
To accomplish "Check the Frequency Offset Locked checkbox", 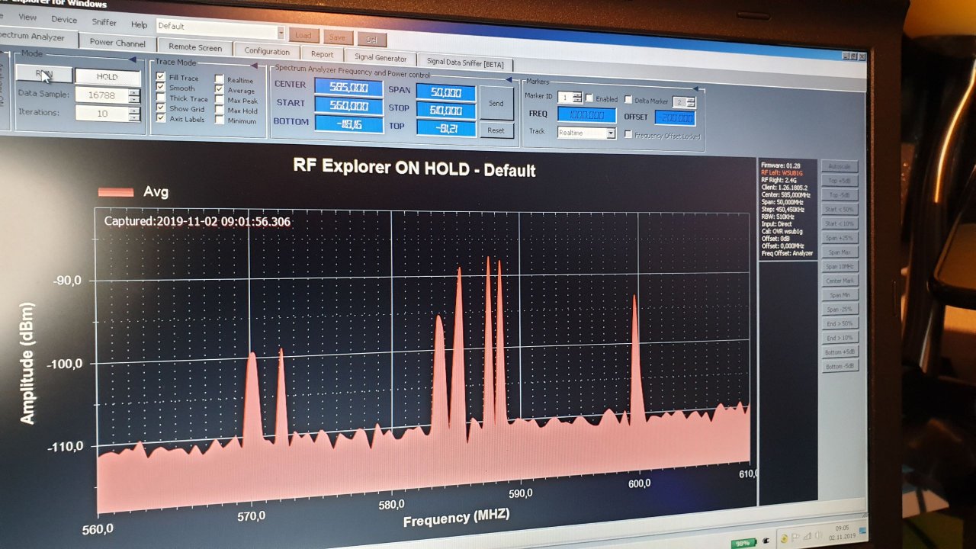I will pyautogui.click(x=628, y=135).
